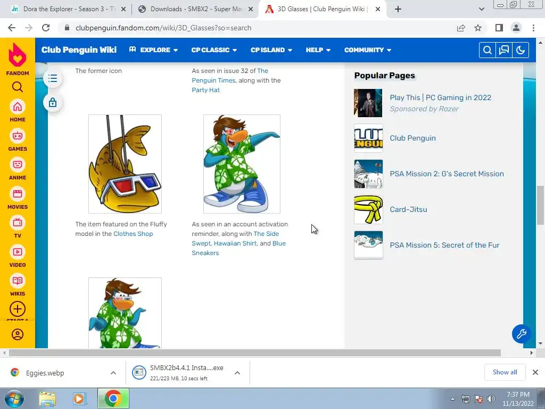Close the Downloads - SMBX2 tab
The width and height of the screenshot is (545, 409).
pyautogui.click(x=251, y=10)
